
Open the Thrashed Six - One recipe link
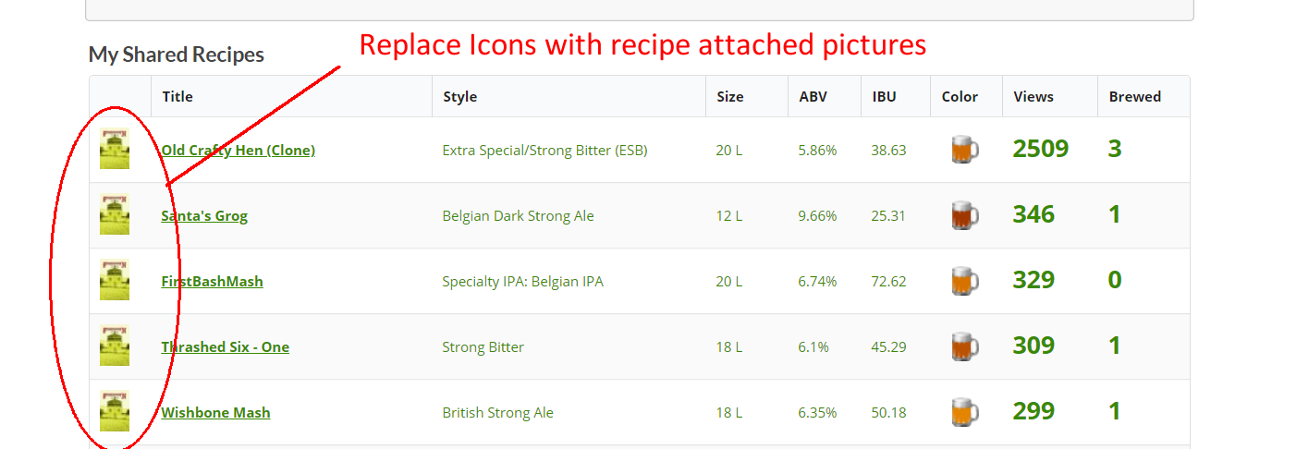(225, 347)
